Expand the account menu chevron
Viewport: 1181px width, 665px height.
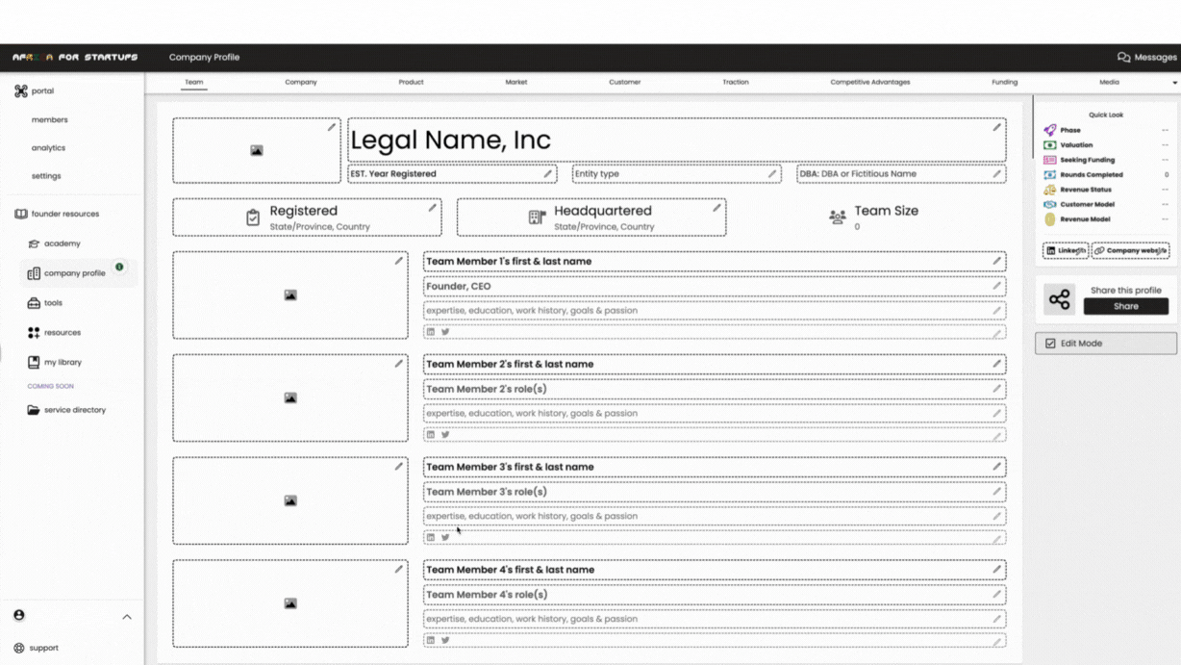click(126, 617)
